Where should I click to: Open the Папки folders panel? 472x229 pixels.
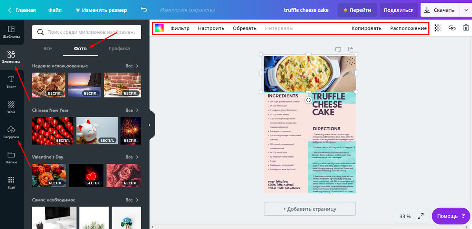click(x=11, y=157)
